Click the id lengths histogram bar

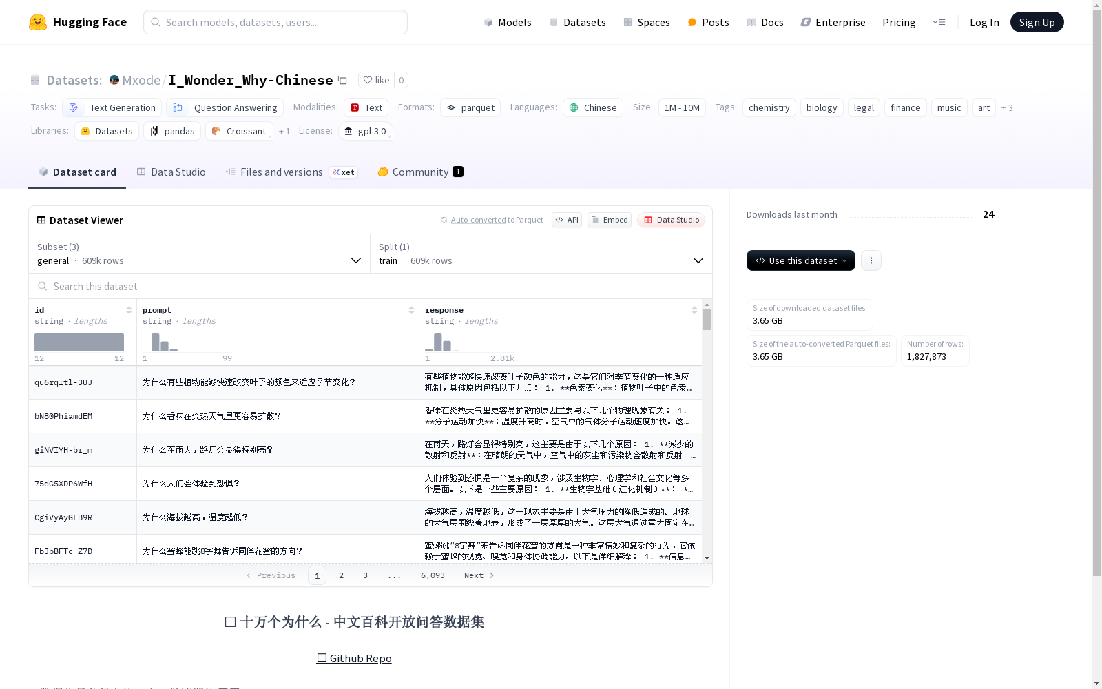click(79, 342)
